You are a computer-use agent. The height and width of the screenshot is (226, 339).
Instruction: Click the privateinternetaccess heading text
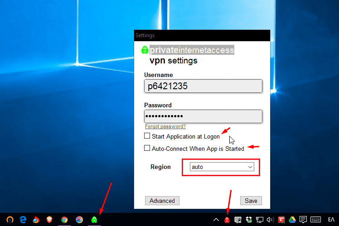coord(192,50)
